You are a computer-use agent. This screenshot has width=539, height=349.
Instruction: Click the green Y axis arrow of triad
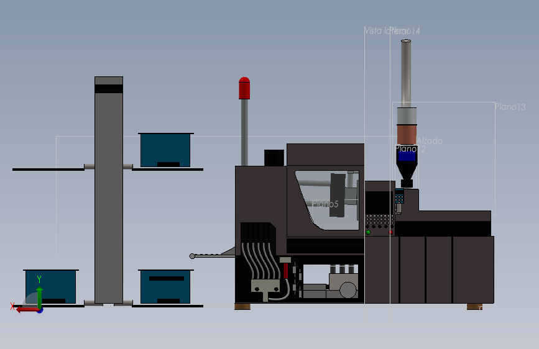point(40,297)
